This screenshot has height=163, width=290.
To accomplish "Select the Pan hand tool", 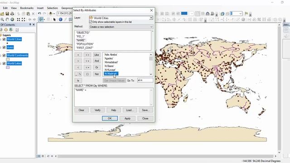I will click(7, 19).
